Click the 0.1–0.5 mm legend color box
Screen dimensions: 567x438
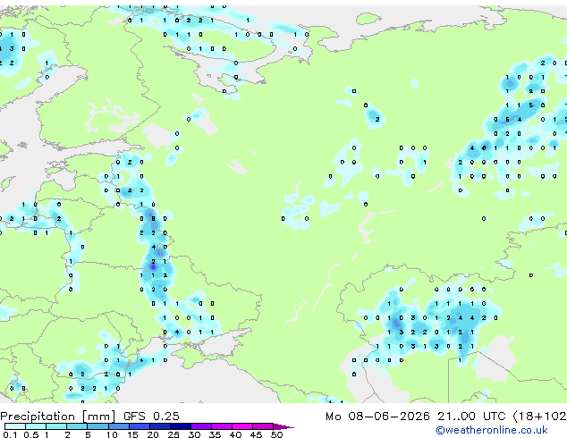(x=15, y=426)
